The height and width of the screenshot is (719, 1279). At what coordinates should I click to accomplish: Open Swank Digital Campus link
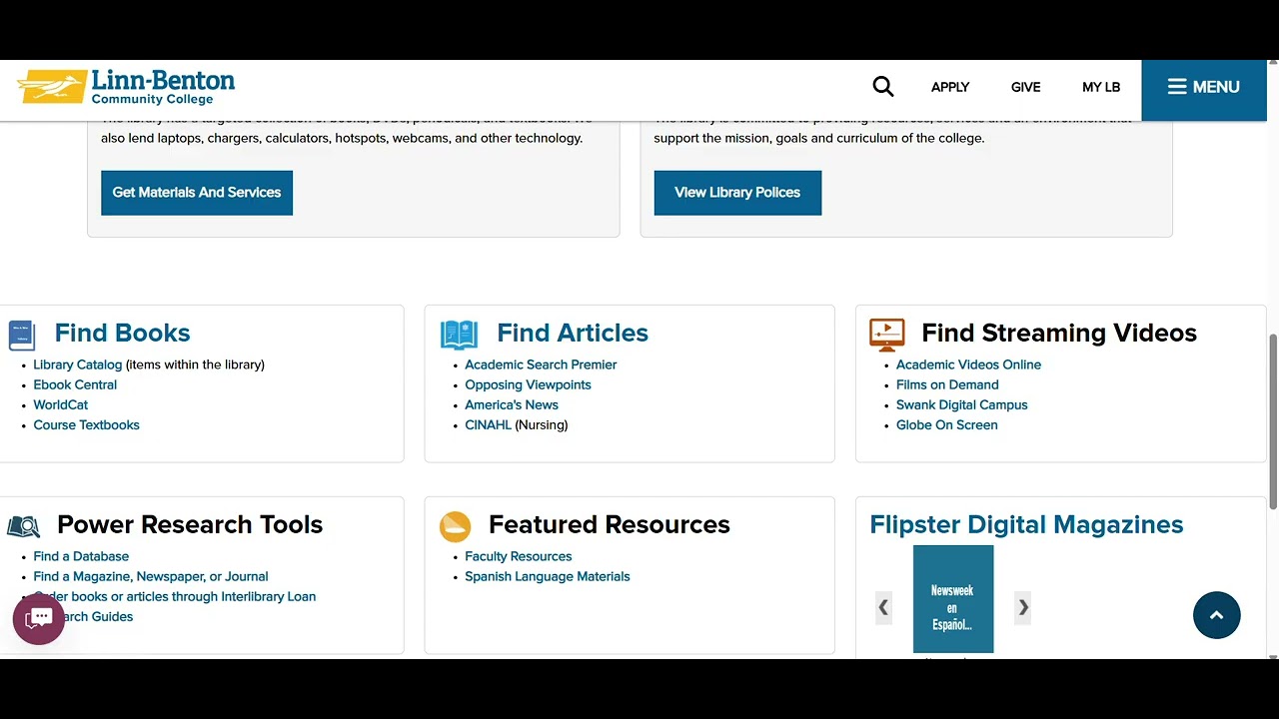pos(962,404)
